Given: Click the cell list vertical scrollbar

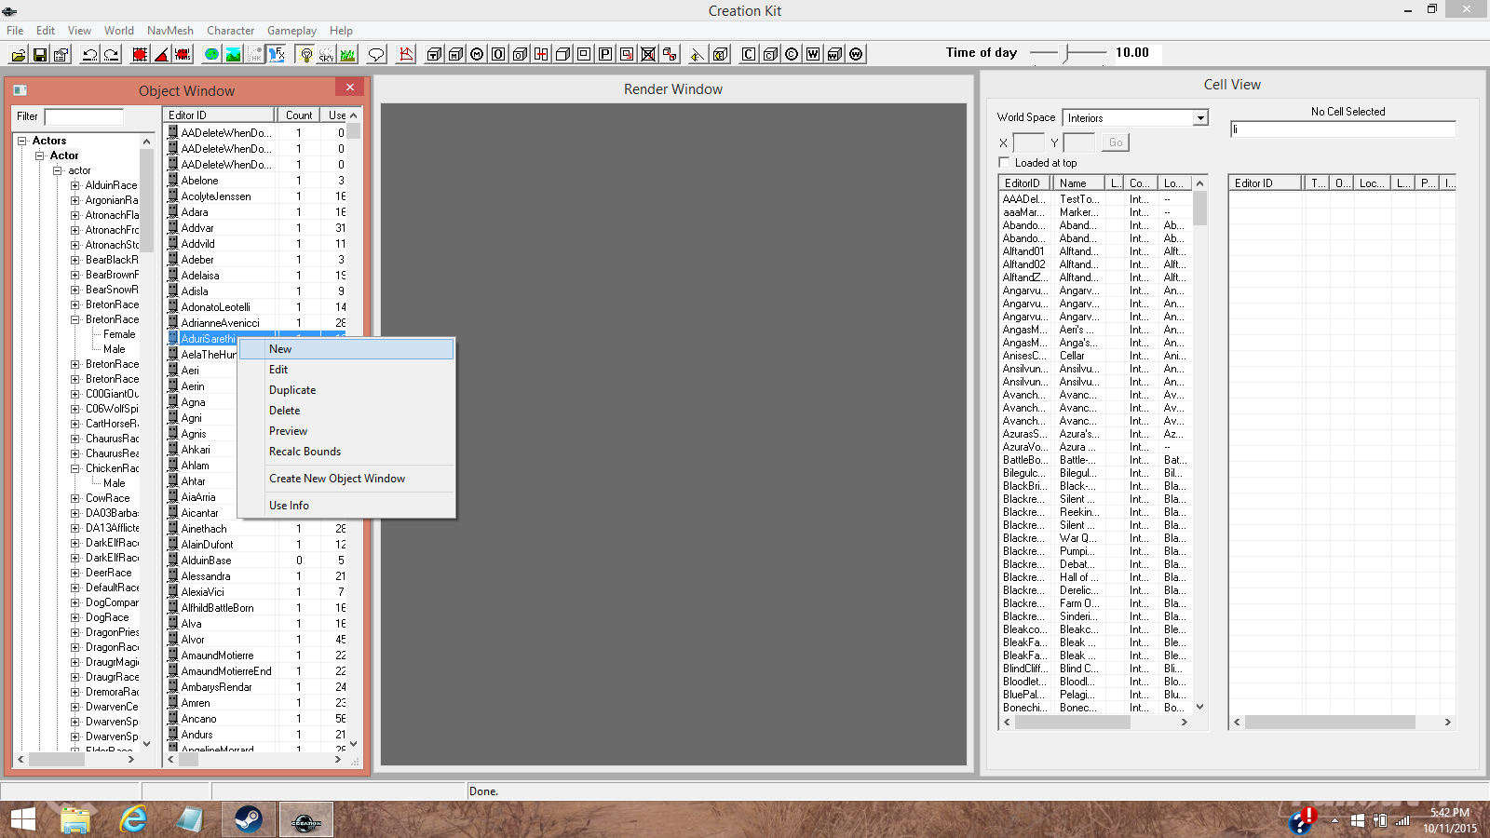Looking at the screenshot, I should (x=1199, y=445).
